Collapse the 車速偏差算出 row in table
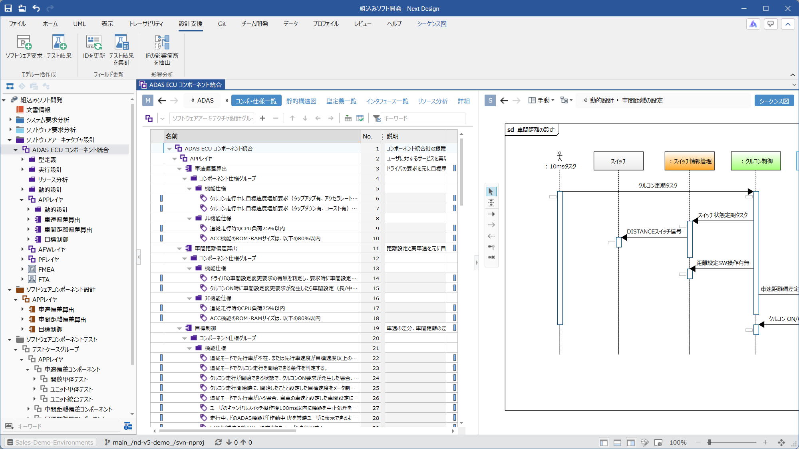 tap(179, 168)
